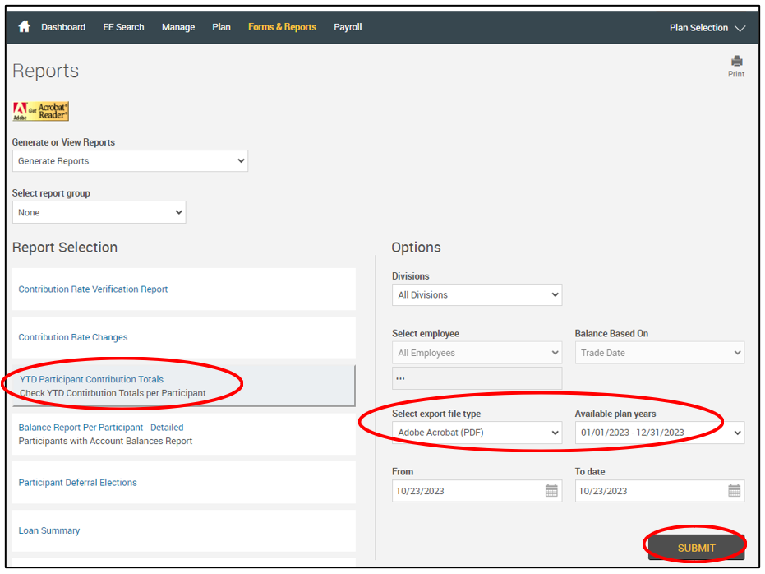Open the Payroll menu item

coord(348,27)
